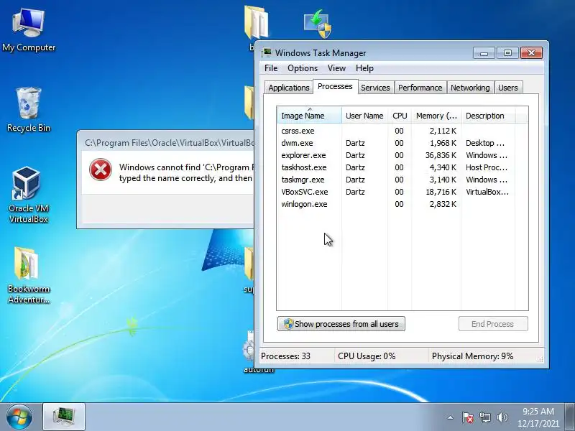Viewport: 575px width, 431px height.
Task: Click Show processes from all users
Action: pos(341,324)
